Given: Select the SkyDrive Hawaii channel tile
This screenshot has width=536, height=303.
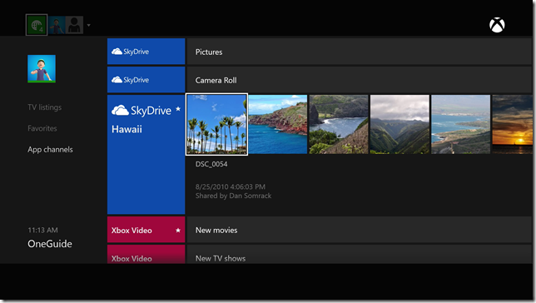Looking at the screenshot, I should click(146, 155).
